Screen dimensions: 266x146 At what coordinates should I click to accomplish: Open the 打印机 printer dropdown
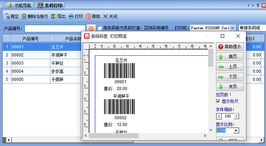click(233, 28)
